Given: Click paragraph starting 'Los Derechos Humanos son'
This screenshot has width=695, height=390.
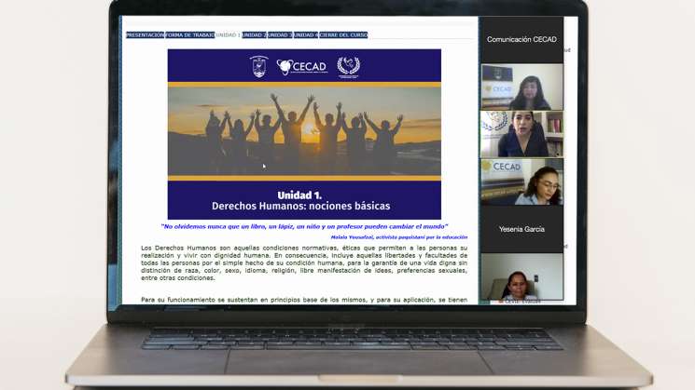Looking at the screenshot, I should tap(304, 263).
